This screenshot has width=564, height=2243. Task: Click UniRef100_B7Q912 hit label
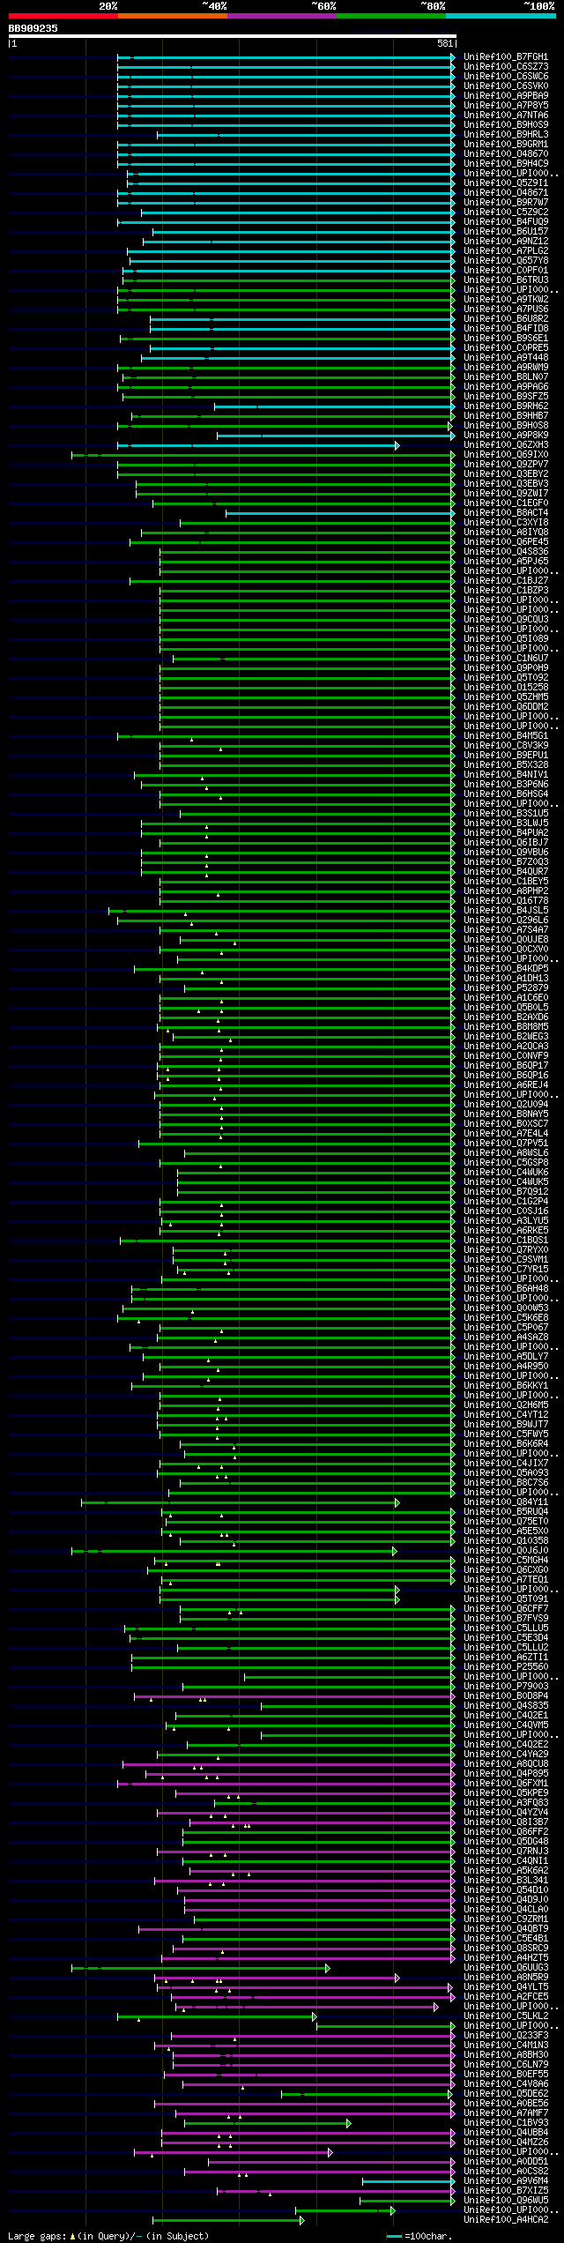point(506,1192)
